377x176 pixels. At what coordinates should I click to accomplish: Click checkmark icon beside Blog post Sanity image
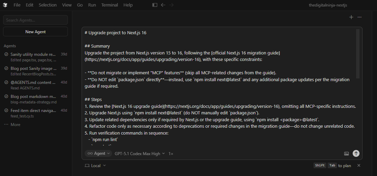[6, 68]
